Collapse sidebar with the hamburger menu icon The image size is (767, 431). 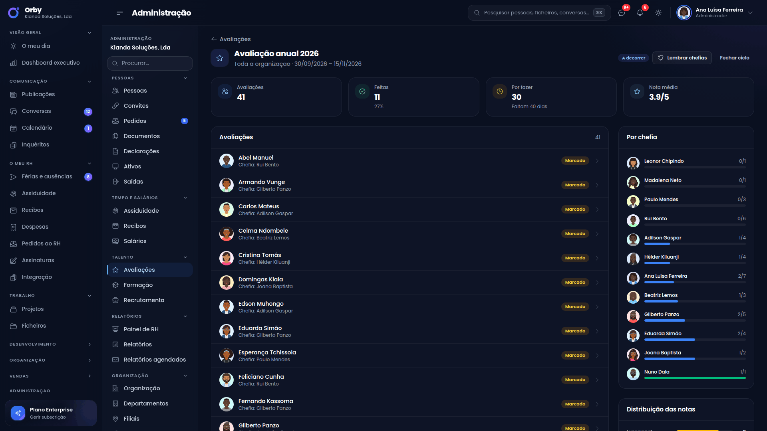[x=119, y=13]
